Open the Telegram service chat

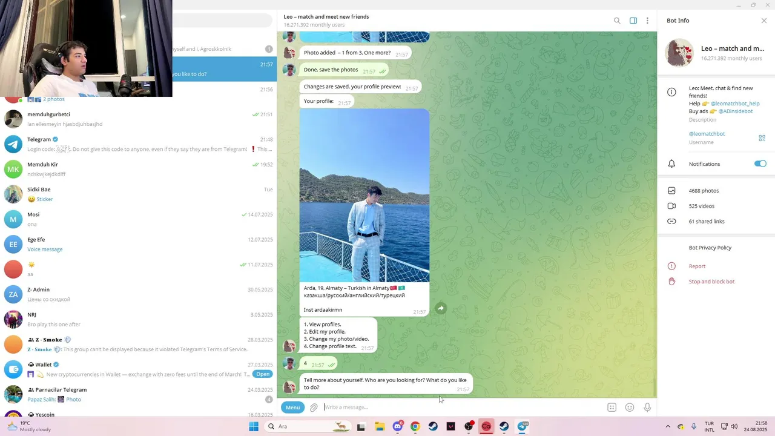138,144
